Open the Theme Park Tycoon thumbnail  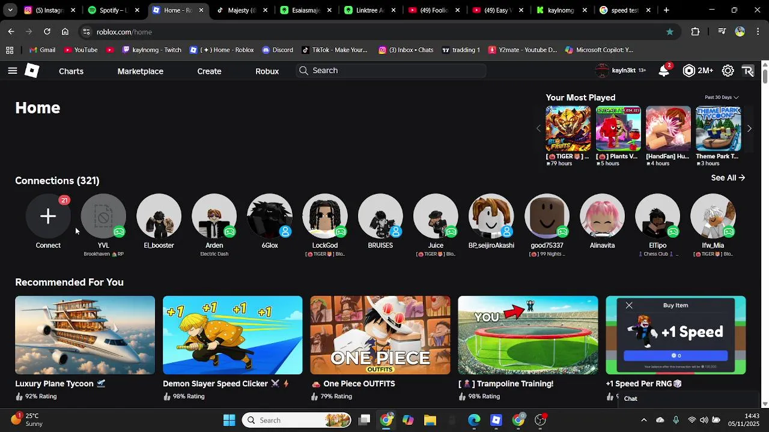[x=718, y=129]
